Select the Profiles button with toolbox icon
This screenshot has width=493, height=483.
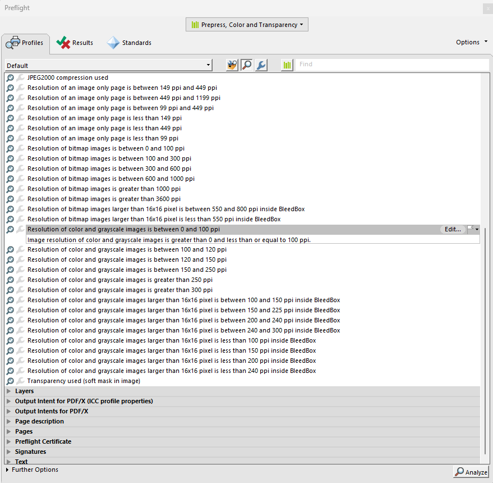click(x=232, y=65)
